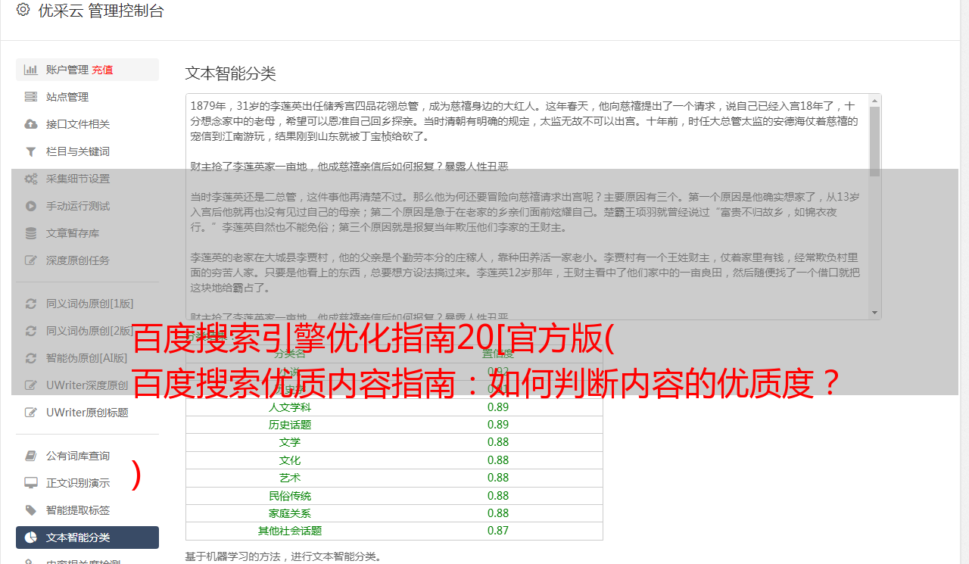Select the 其他社会话题 category cell
The width and height of the screenshot is (969, 564).
click(290, 531)
